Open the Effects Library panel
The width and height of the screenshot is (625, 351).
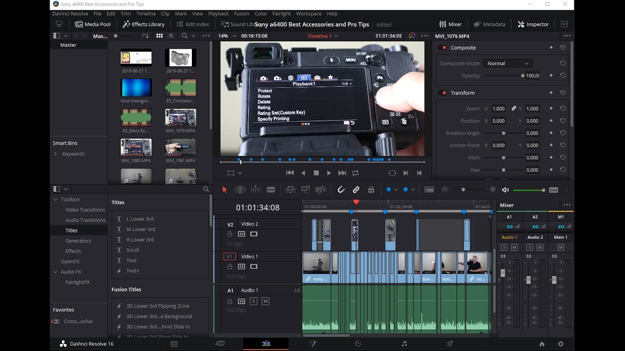pos(144,24)
